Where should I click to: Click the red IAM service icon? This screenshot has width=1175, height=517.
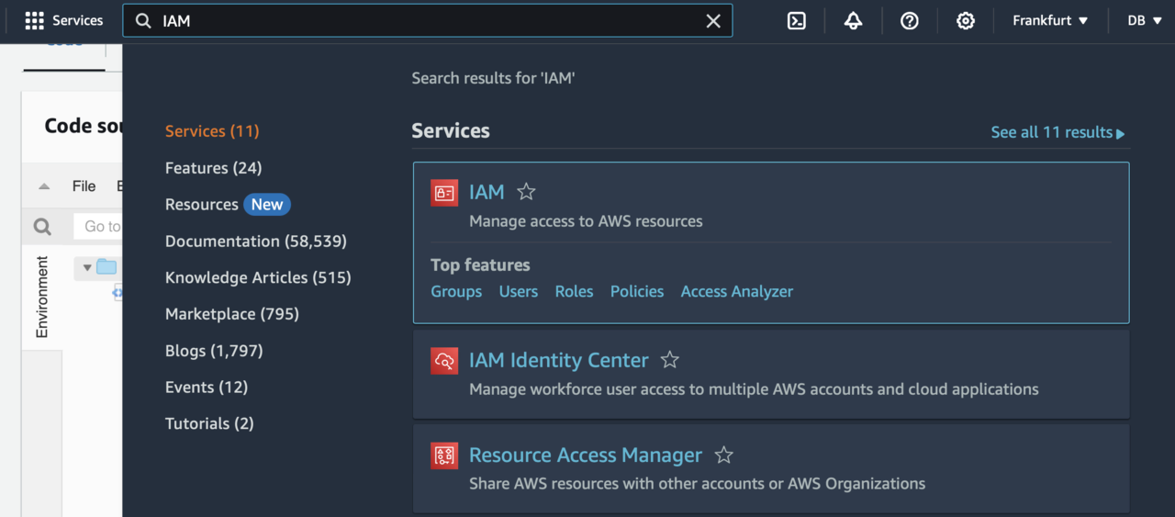[x=444, y=193]
